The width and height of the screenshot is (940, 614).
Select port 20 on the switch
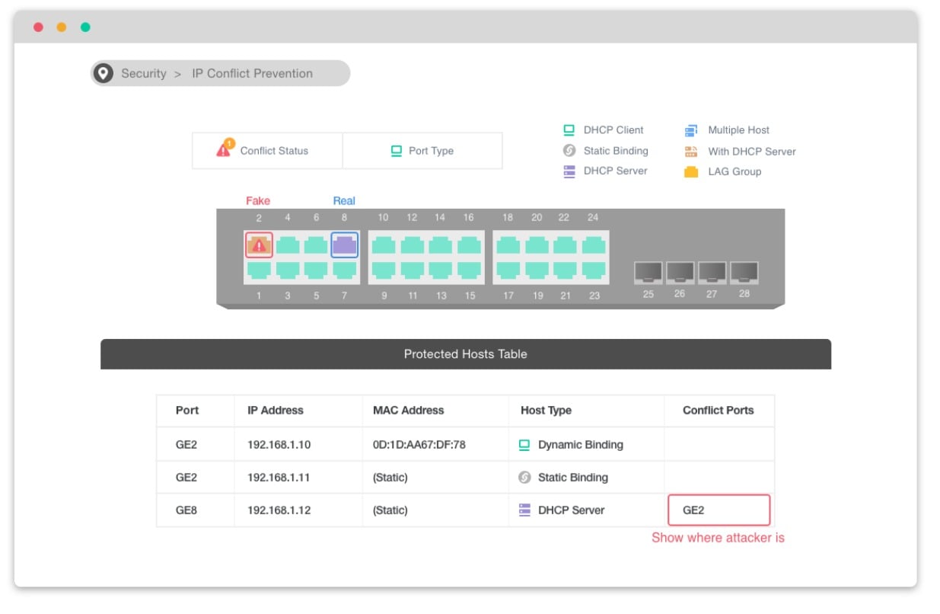pos(537,245)
